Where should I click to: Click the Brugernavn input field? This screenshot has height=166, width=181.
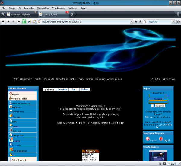point(158,96)
